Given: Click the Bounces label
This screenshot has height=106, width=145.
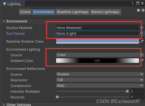Looking at the screenshot, I should (18, 97).
